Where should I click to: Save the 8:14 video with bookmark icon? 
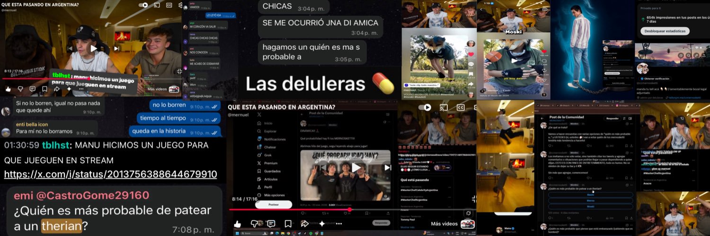[288, 224]
